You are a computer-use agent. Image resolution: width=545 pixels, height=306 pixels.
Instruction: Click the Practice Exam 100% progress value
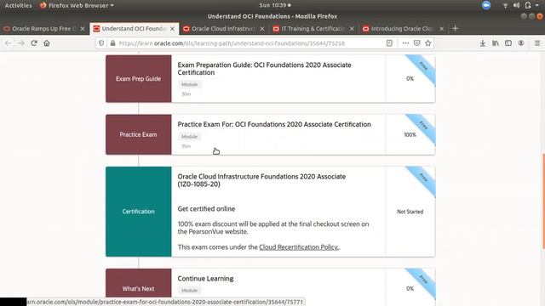pyautogui.click(x=410, y=134)
